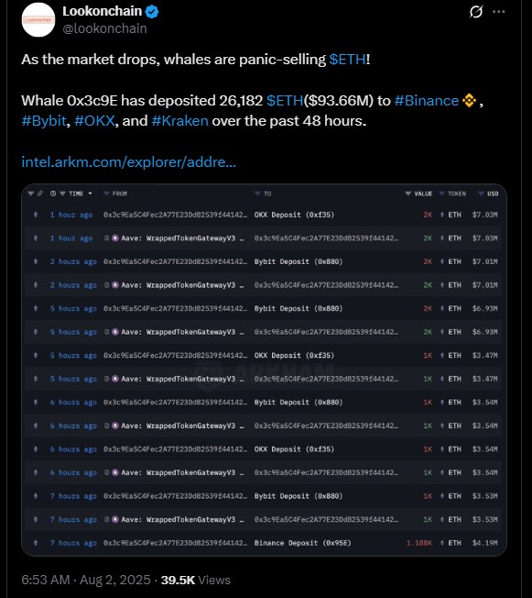Open the intel.arkm.com explorer link
532x598 pixels.
(x=129, y=162)
